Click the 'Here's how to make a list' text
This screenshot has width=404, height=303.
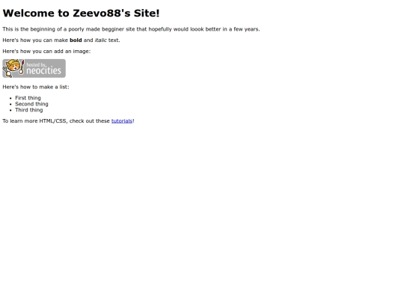pyautogui.click(x=36, y=87)
